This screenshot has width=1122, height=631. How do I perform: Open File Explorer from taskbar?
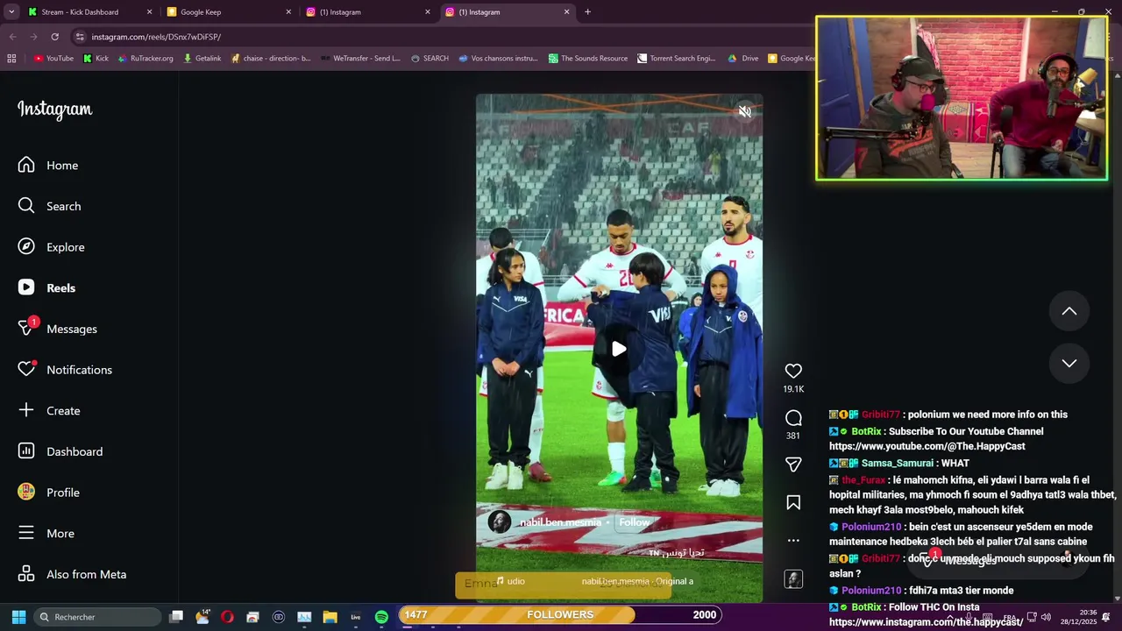[330, 617]
